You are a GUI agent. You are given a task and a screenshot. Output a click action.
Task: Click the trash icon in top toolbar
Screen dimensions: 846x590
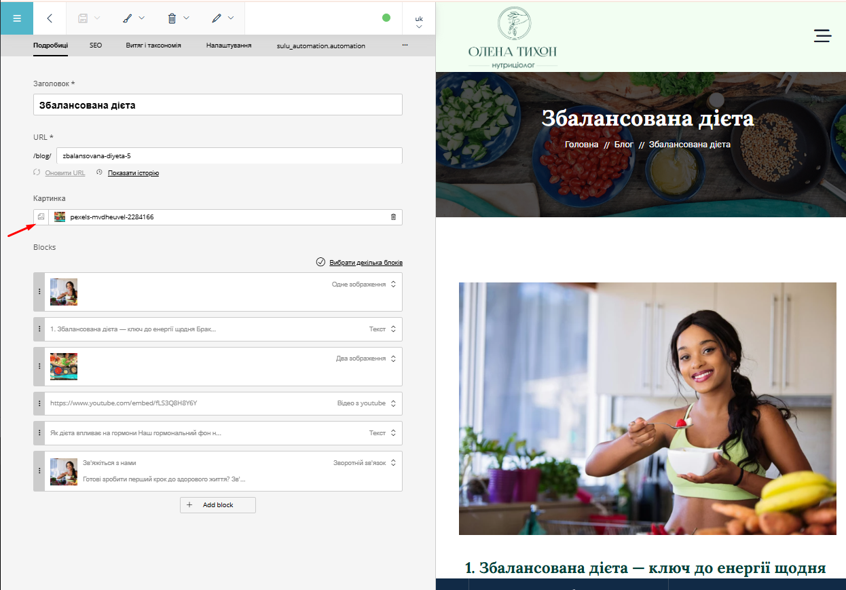(172, 18)
